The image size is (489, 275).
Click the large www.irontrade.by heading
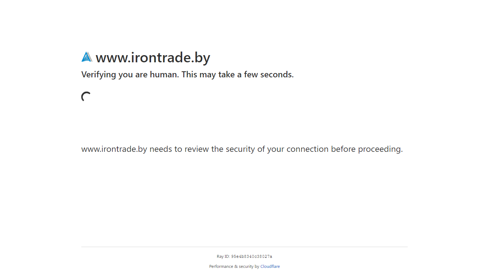[153, 58]
